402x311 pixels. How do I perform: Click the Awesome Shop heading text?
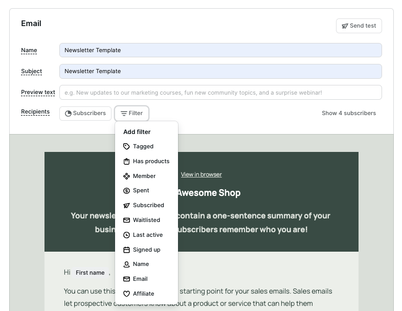209,193
